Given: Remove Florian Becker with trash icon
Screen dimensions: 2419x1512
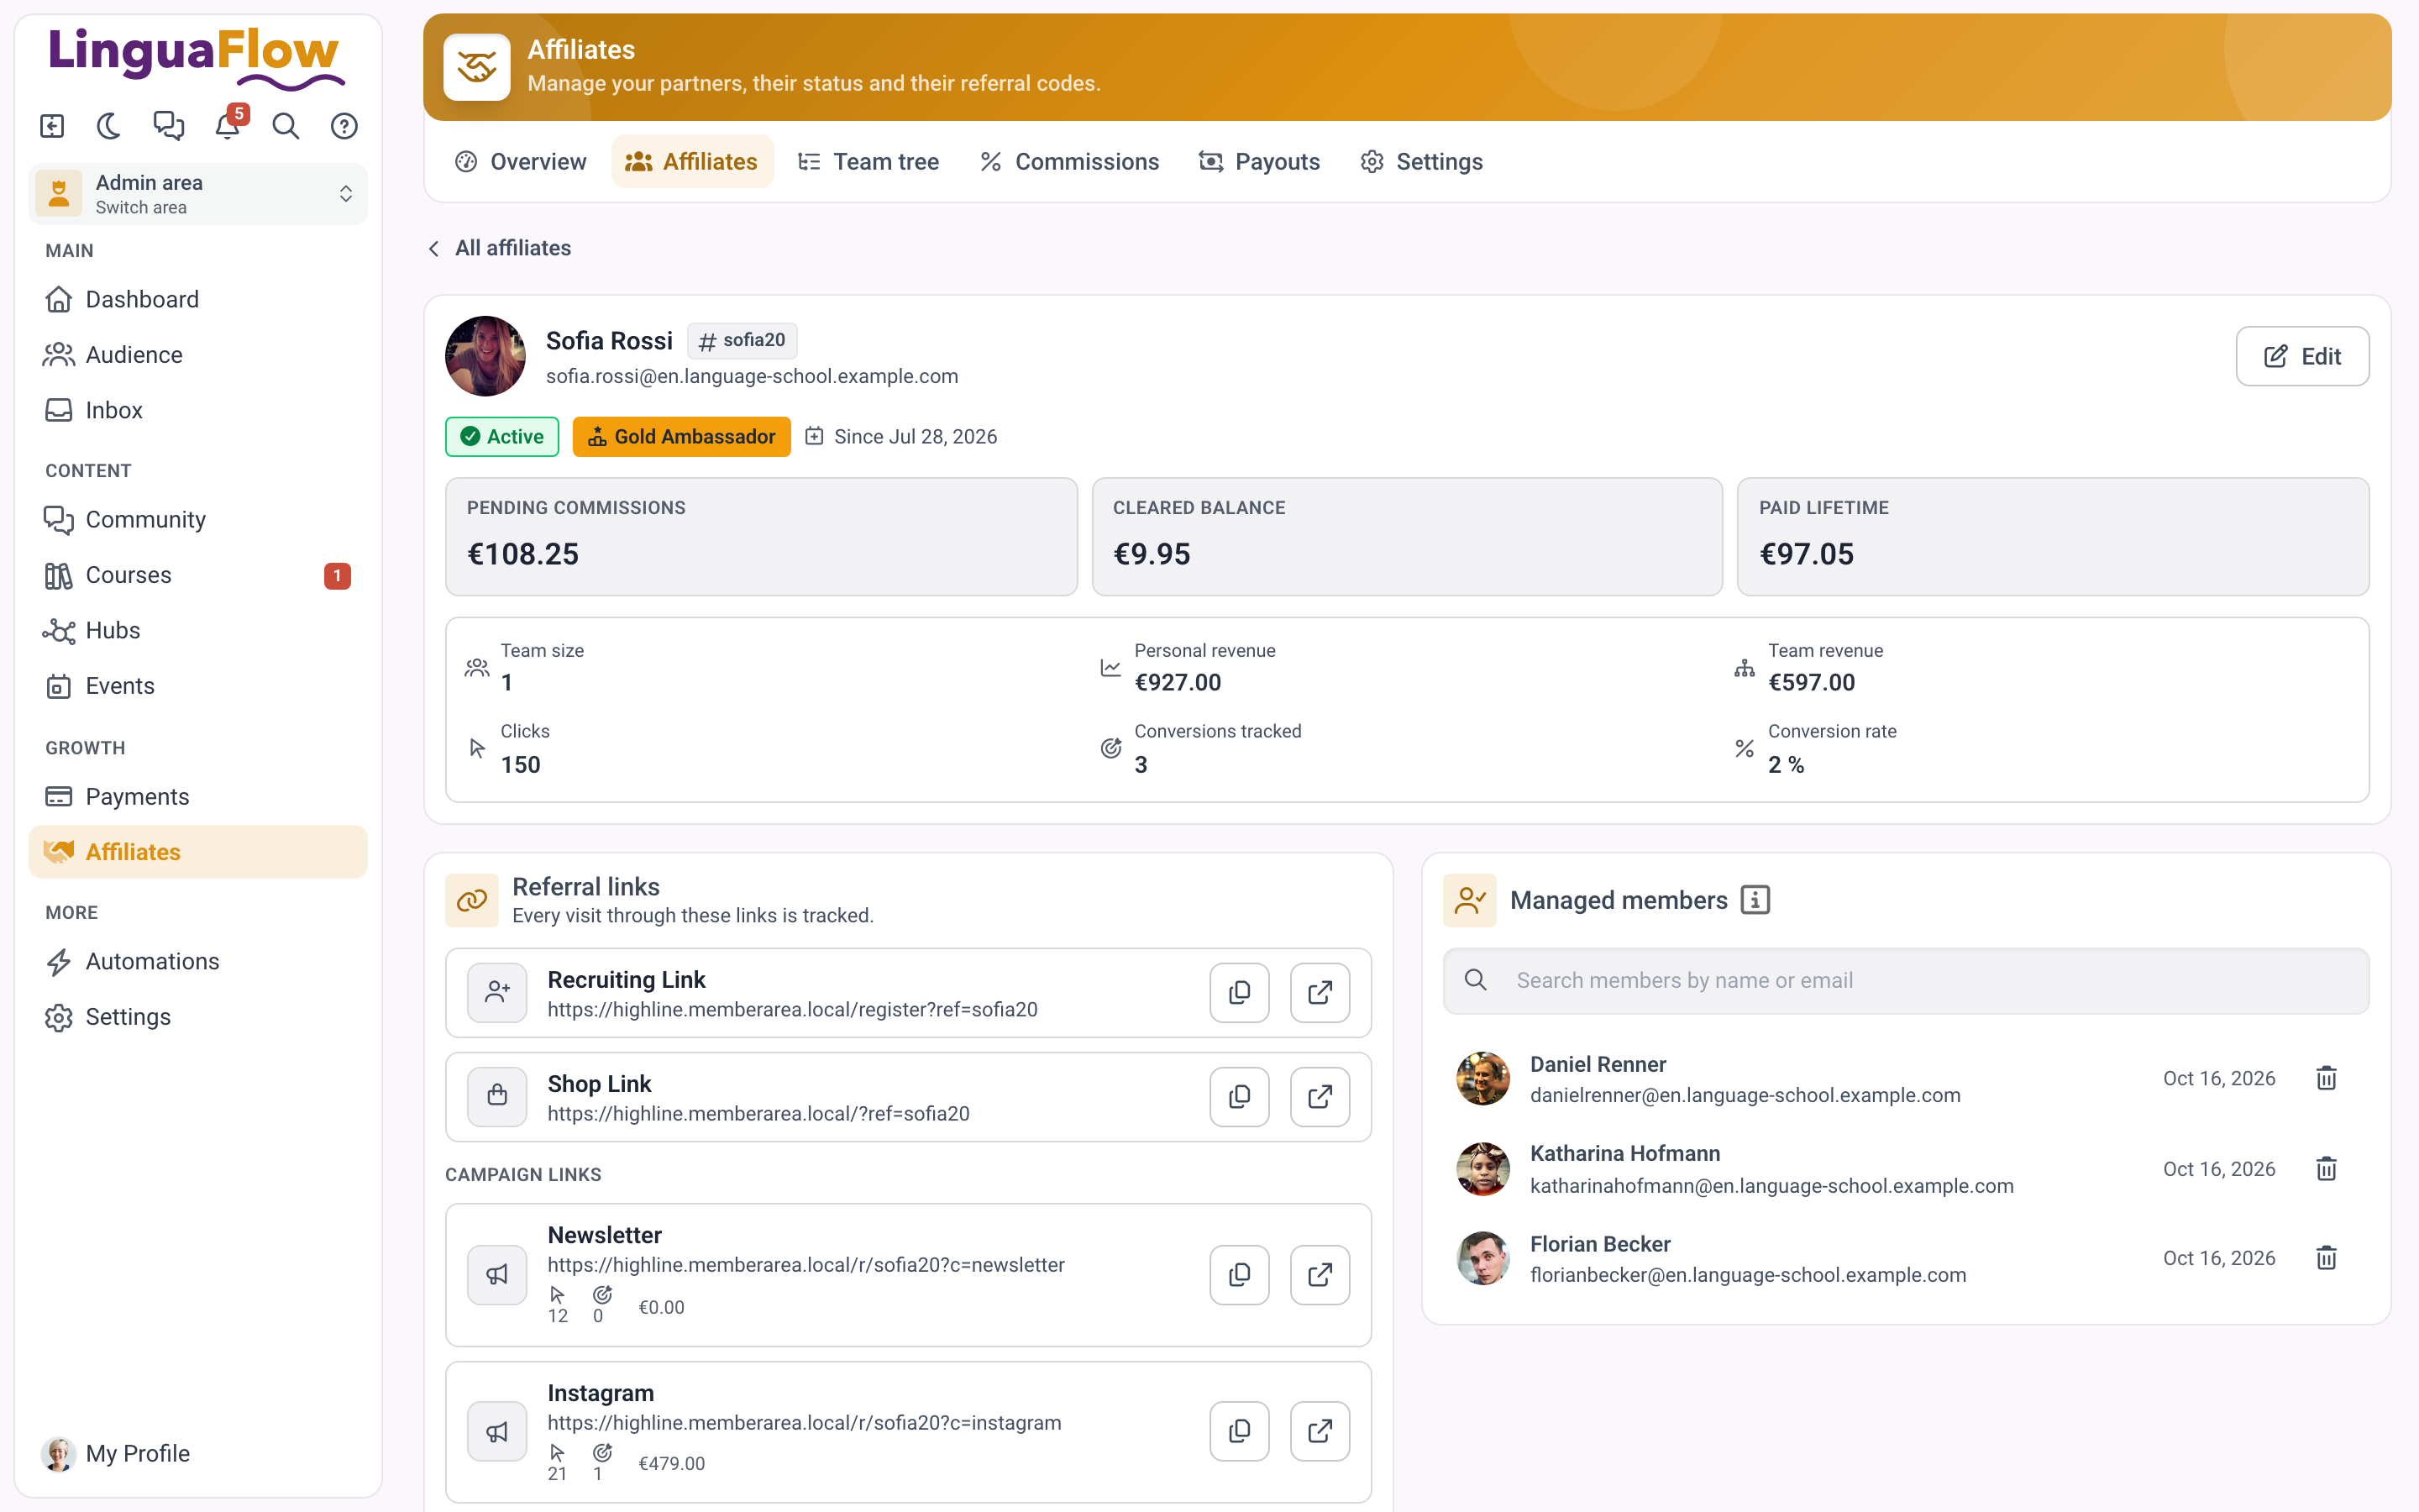Looking at the screenshot, I should pyautogui.click(x=2326, y=1258).
